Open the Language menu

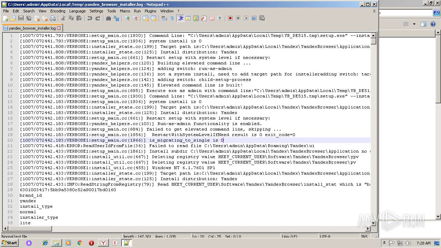[x=77, y=11]
